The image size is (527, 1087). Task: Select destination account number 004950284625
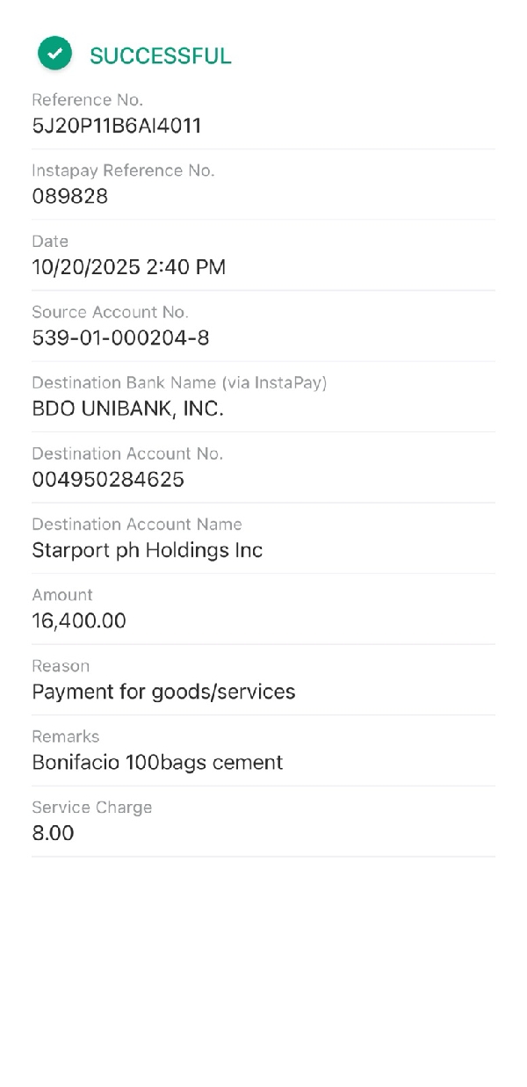108,480
